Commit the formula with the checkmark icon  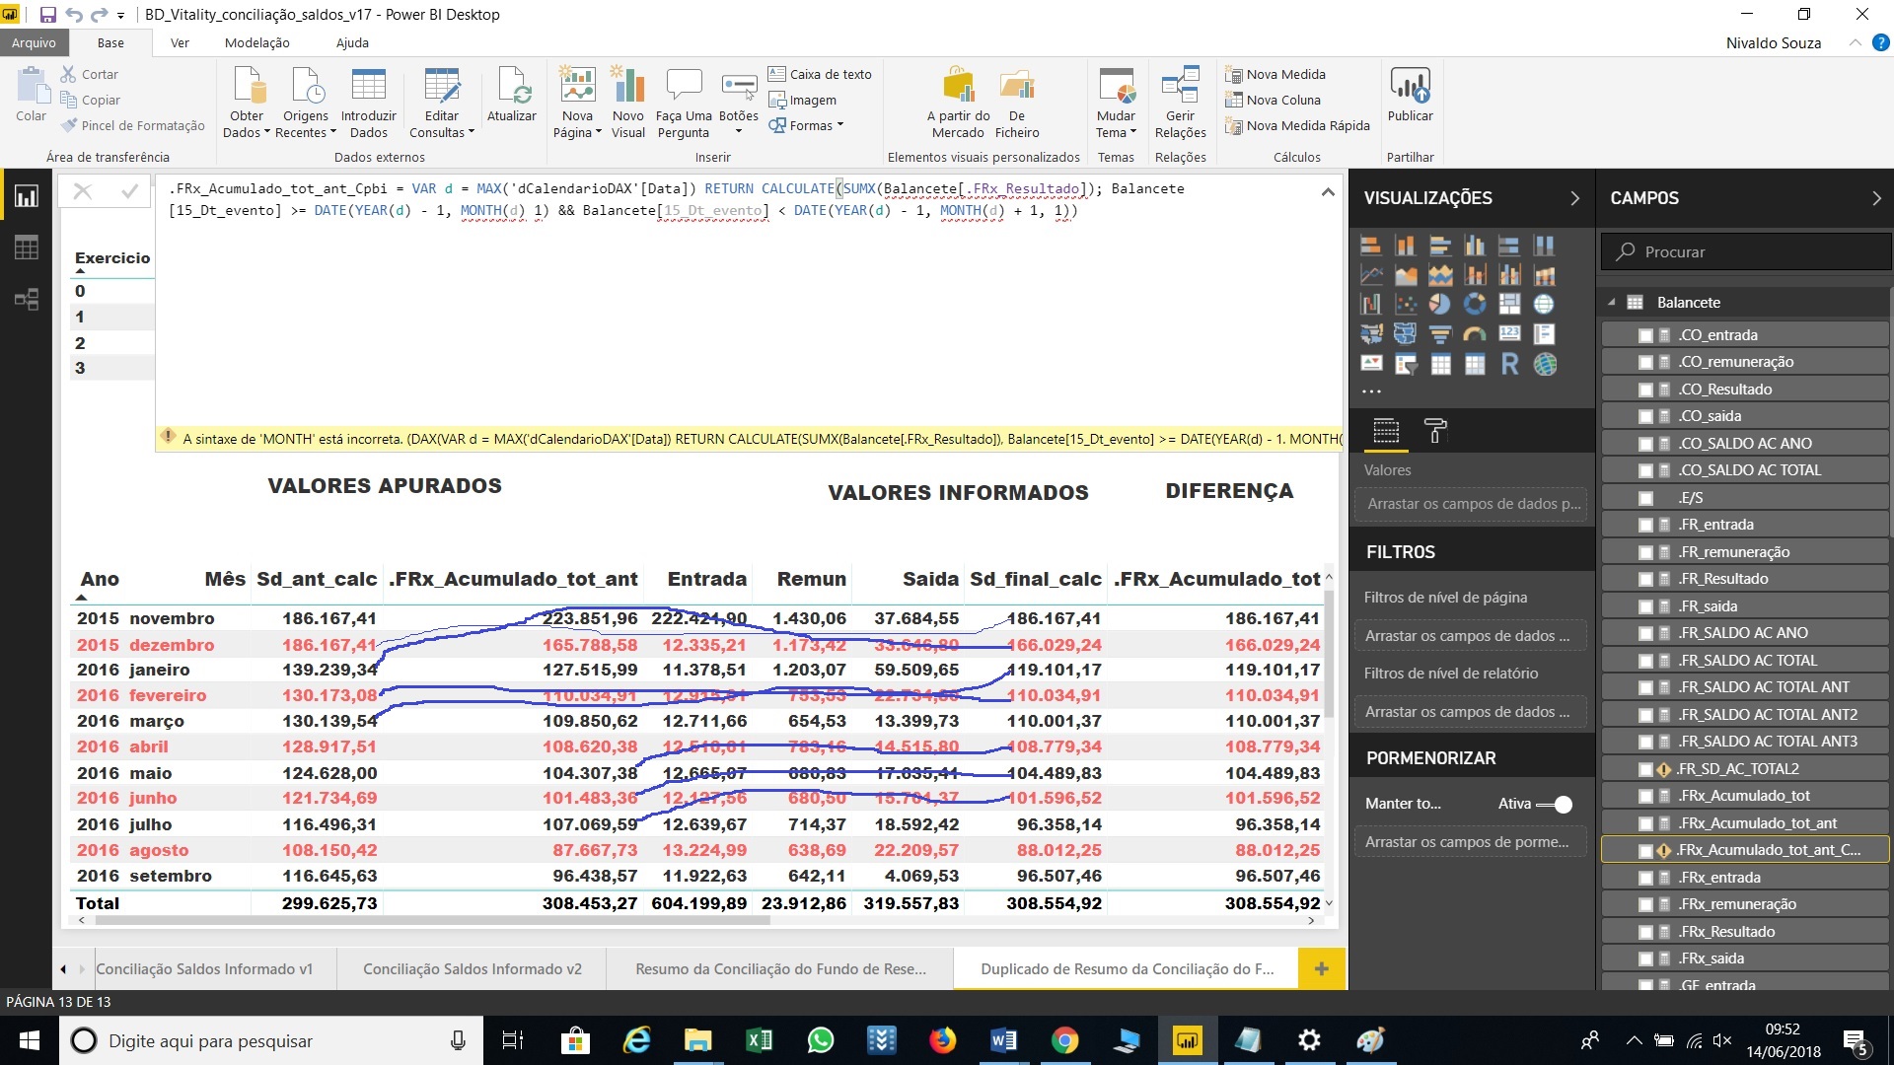[x=129, y=191]
